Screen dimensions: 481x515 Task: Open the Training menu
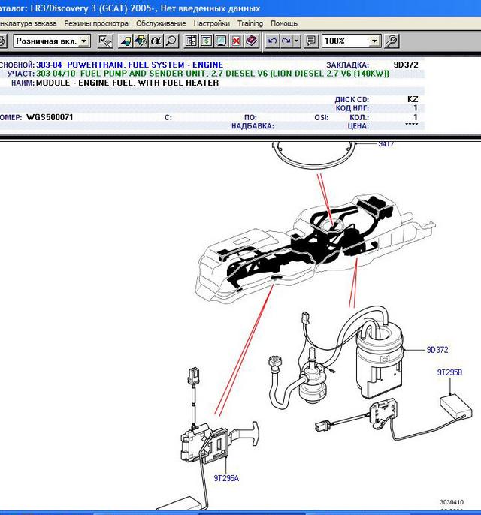[250, 23]
